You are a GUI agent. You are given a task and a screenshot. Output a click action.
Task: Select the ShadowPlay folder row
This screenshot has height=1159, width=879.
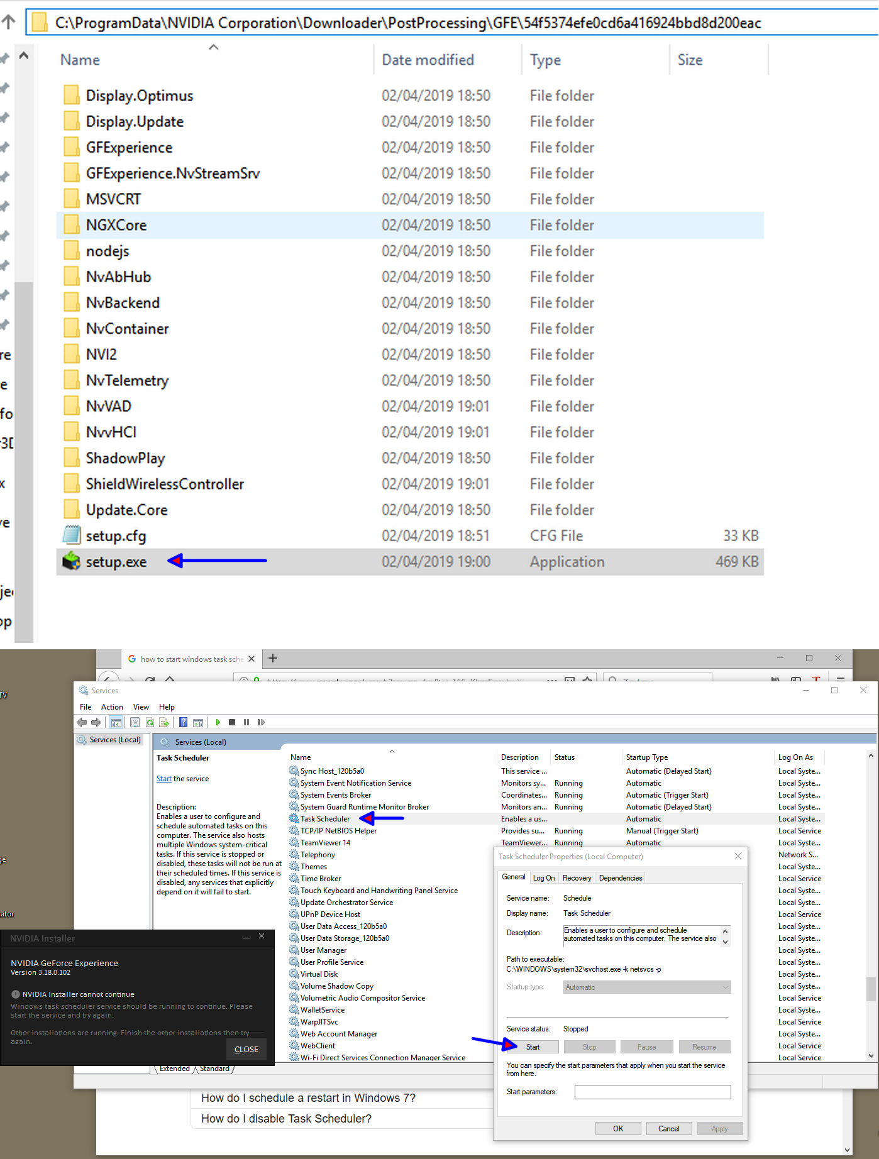(410, 458)
